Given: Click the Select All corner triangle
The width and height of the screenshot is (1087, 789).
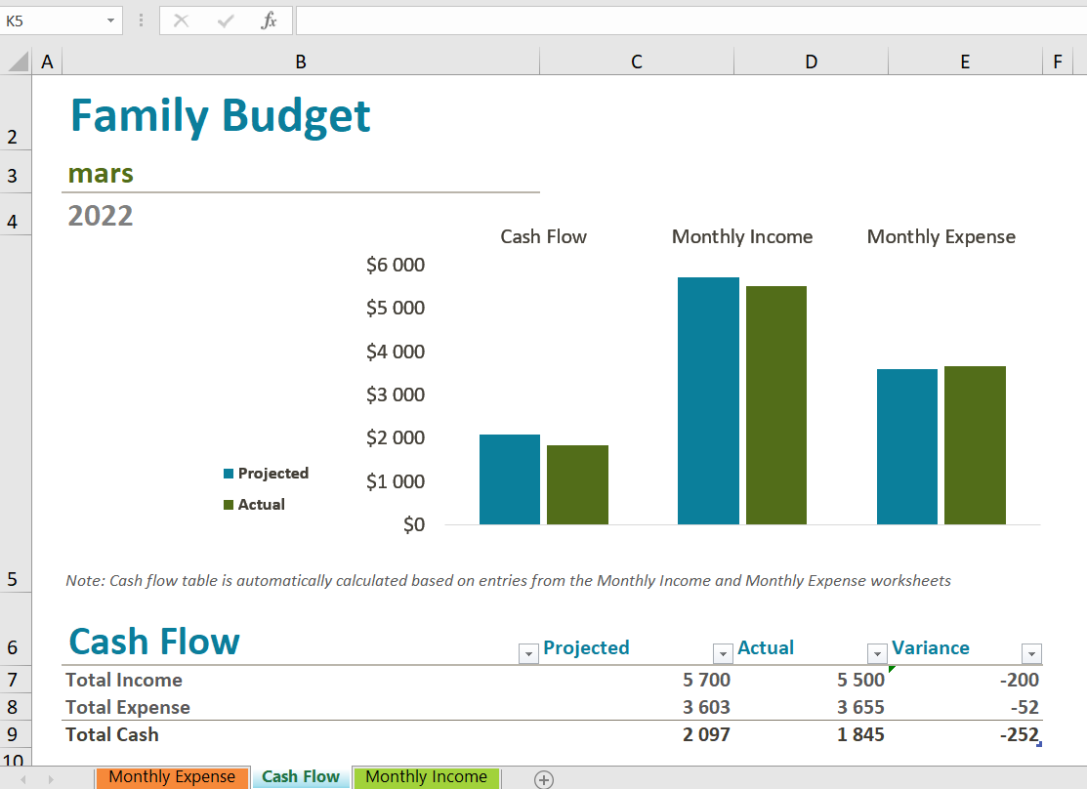Looking at the screenshot, I should coord(18,62).
